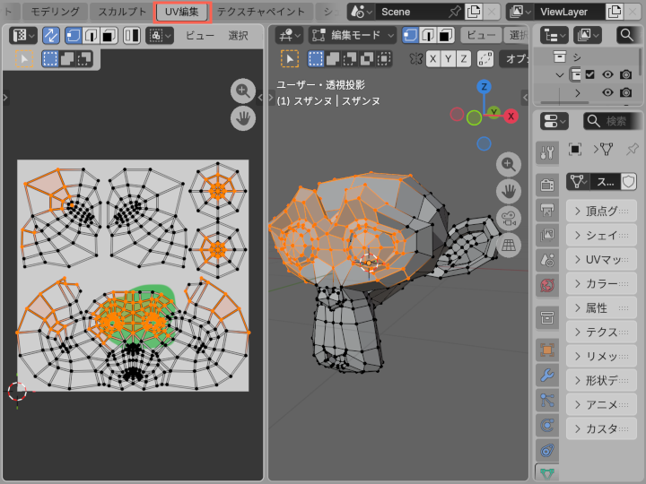Viewport: 646px width, 484px height.
Task: Expand the UVマップ panel
Action: click(x=601, y=260)
